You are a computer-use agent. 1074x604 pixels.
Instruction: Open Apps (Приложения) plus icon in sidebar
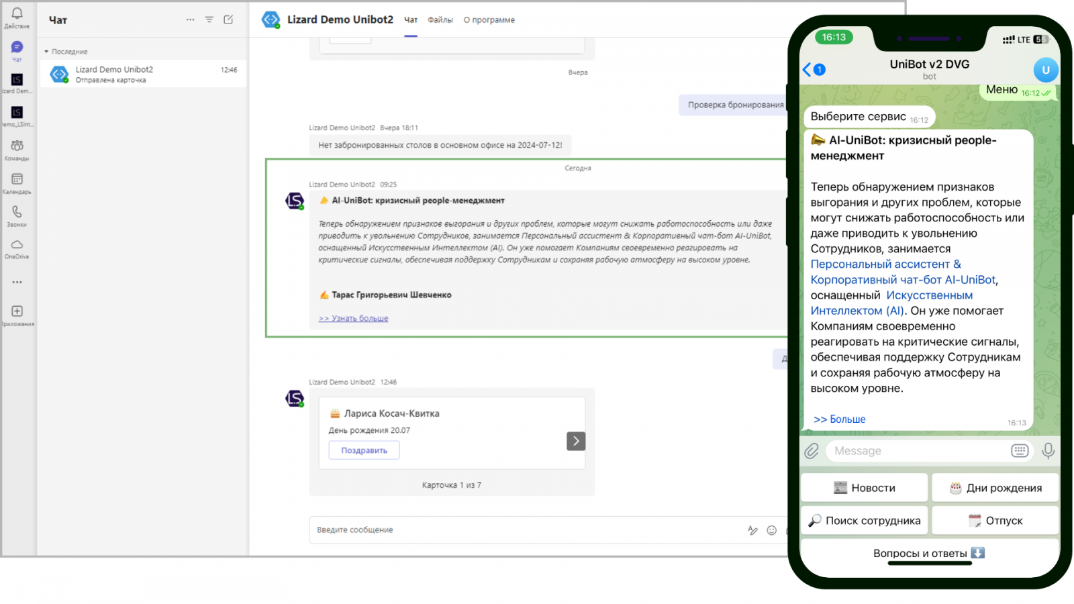17,311
